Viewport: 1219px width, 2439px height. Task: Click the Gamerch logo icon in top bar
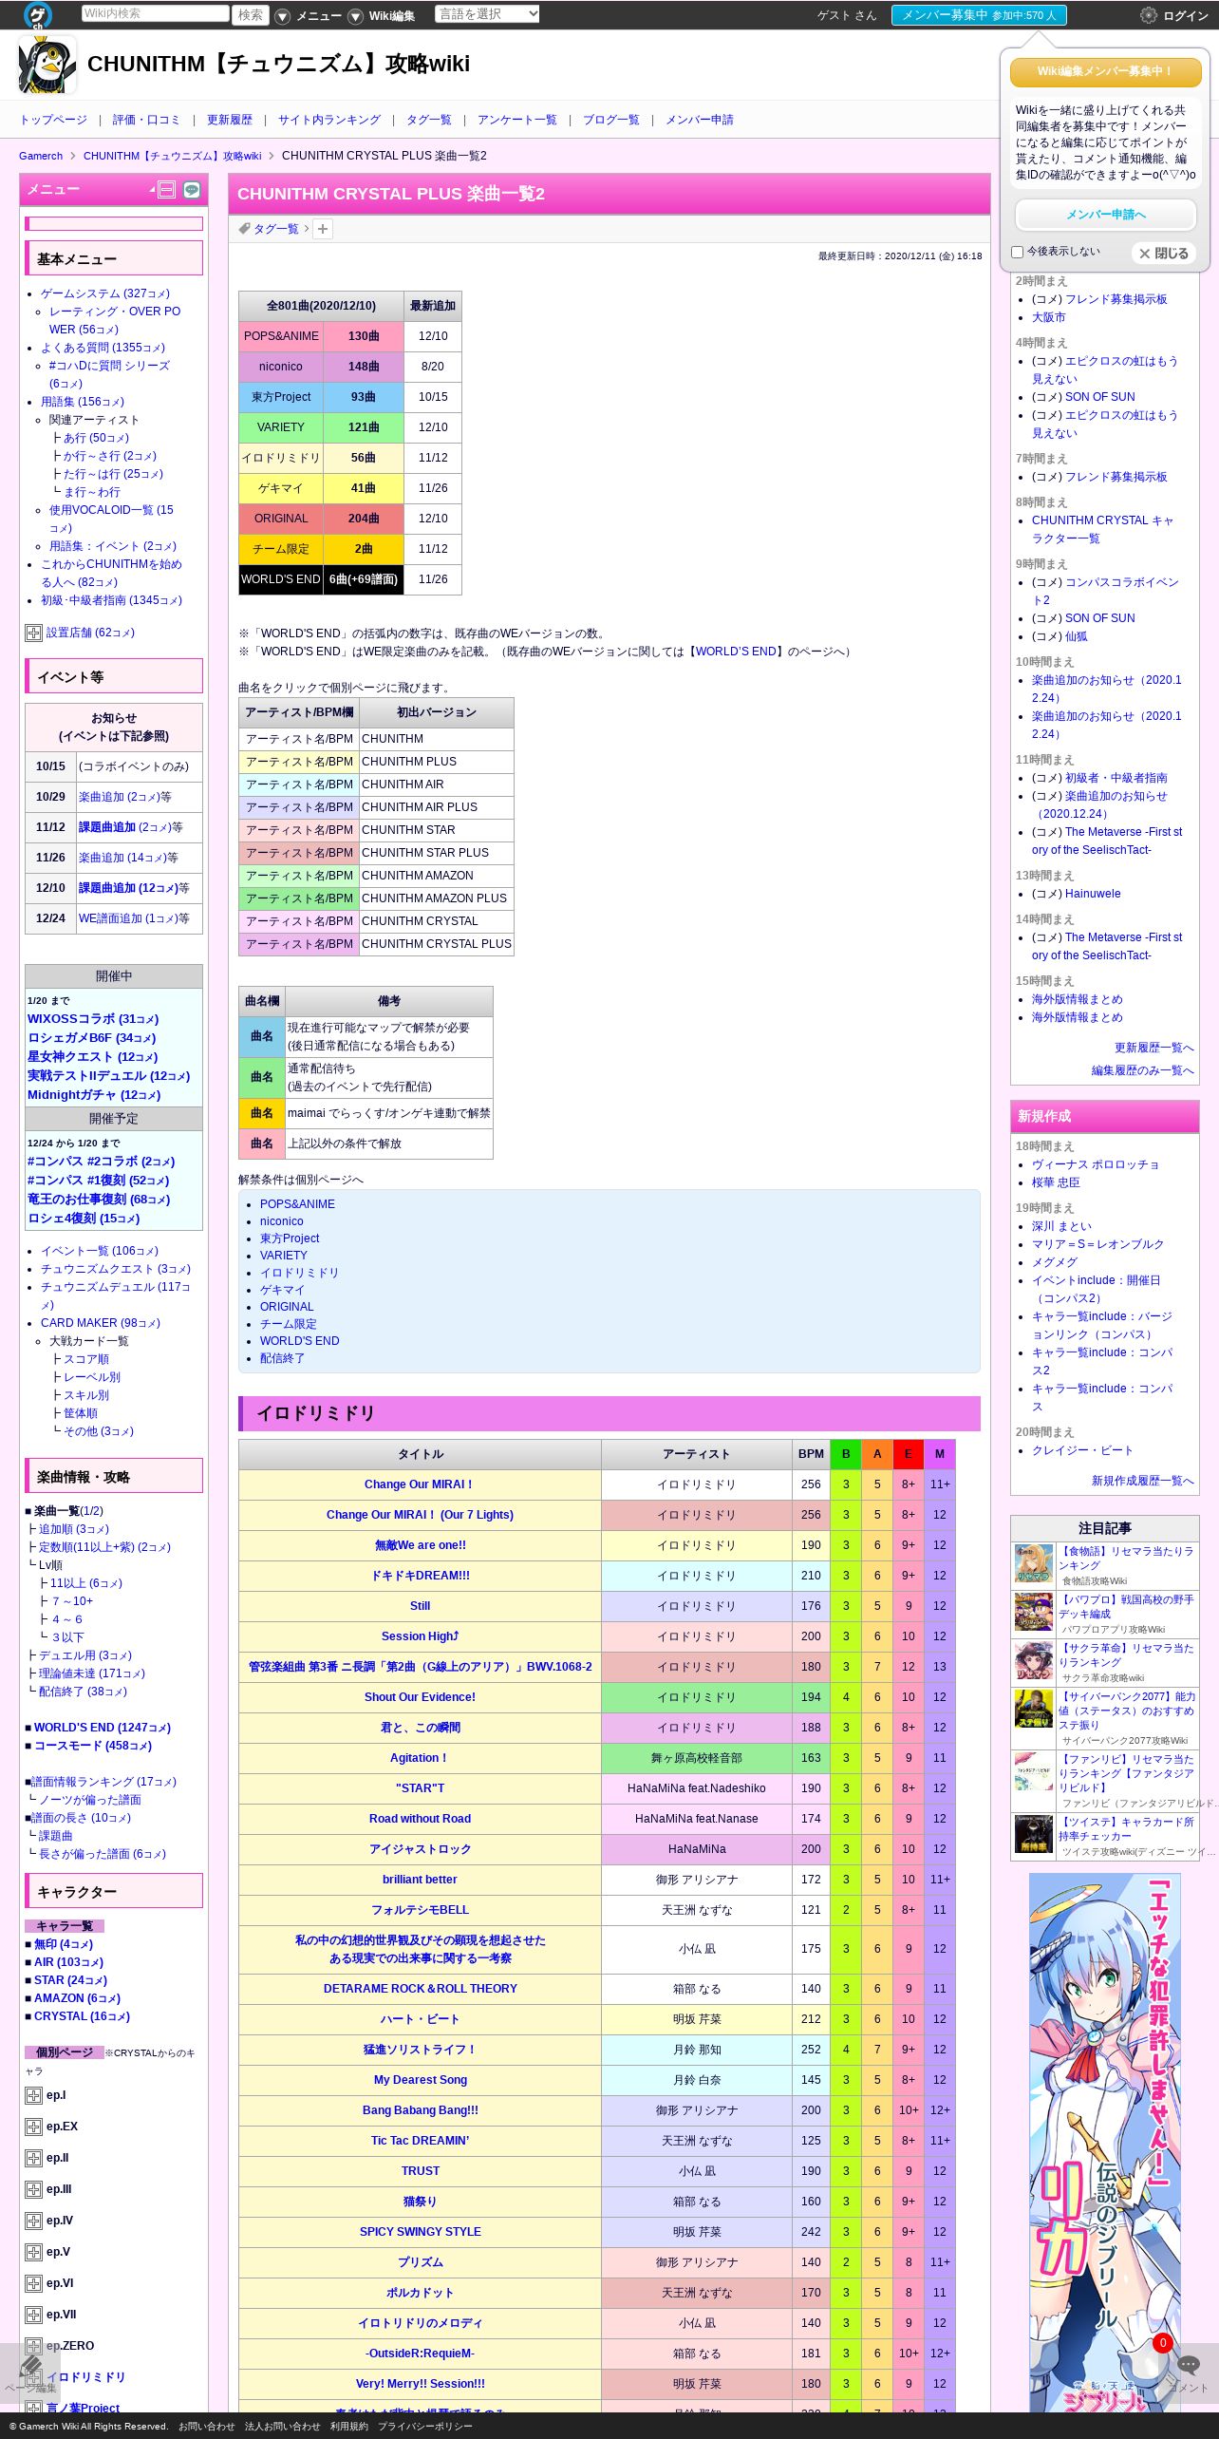38,14
